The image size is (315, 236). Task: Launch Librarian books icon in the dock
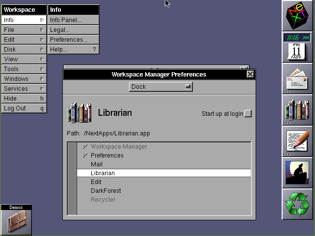click(297, 110)
